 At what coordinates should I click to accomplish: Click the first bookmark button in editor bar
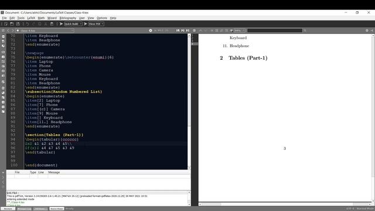178,30
